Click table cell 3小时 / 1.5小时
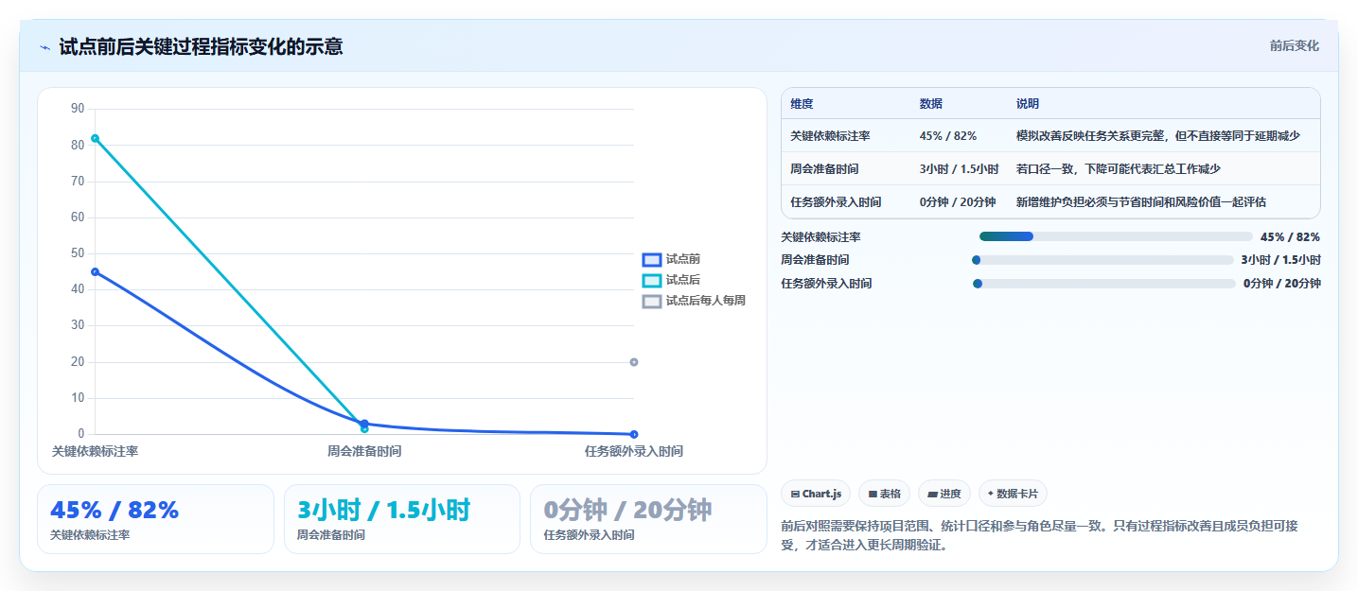The image size is (1358, 591). [x=959, y=169]
